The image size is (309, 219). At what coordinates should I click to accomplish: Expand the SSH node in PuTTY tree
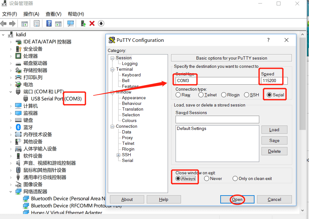pos(118,155)
